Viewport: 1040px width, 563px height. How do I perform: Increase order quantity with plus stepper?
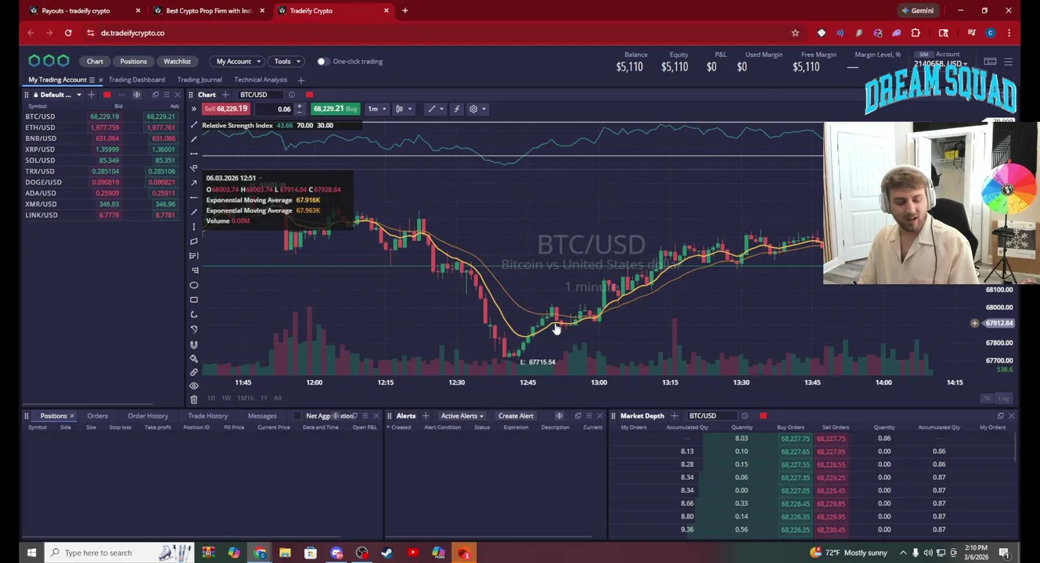[299, 106]
